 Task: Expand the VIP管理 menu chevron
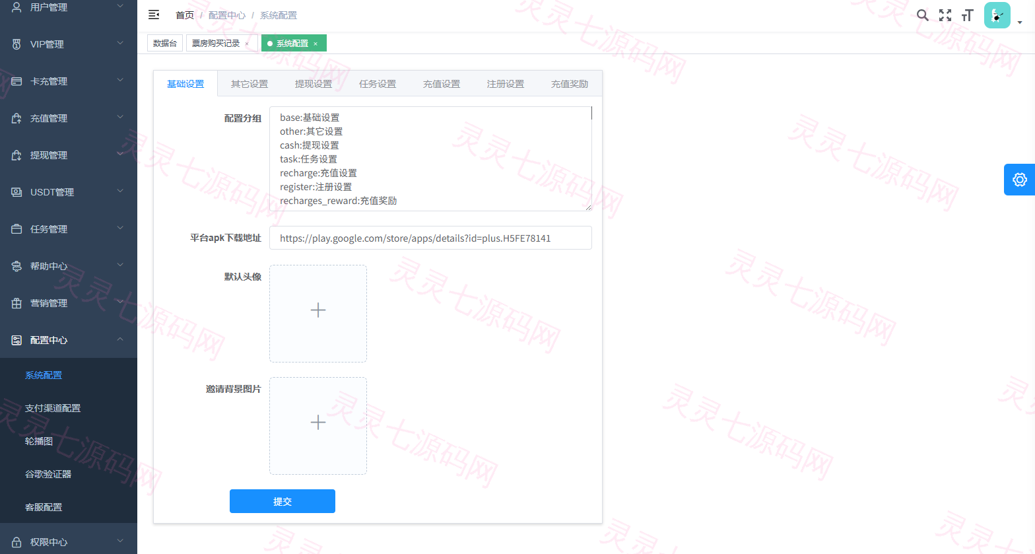[120, 44]
